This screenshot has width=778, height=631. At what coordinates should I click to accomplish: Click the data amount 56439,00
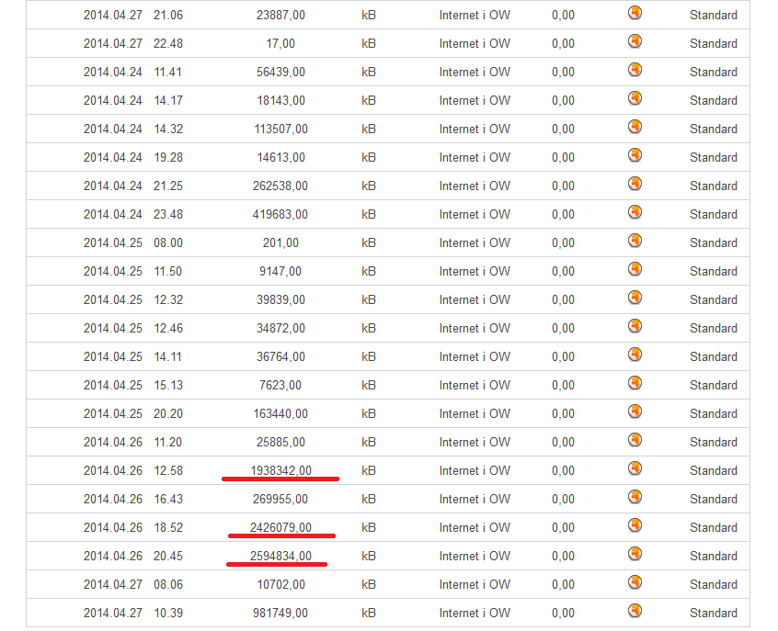(x=280, y=73)
